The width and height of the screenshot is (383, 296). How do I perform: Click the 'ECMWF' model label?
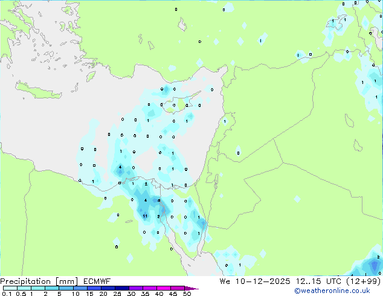pos(97,282)
